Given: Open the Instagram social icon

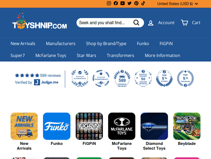Looking at the screenshot, I should pyautogui.click(x=109, y=3).
